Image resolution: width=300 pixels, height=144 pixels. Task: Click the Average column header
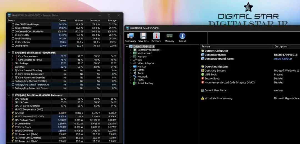[x=111, y=21]
